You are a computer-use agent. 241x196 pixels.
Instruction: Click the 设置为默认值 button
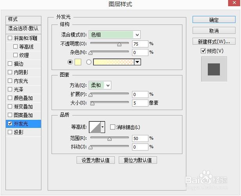(x=96, y=160)
